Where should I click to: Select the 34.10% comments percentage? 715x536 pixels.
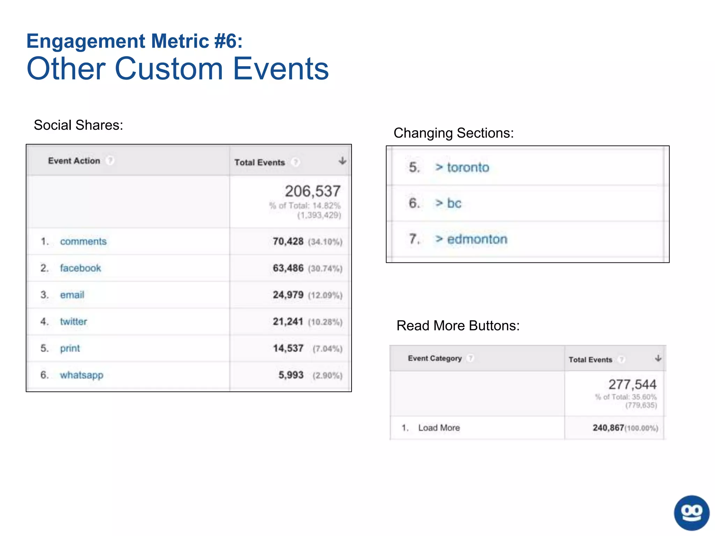click(x=325, y=242)
